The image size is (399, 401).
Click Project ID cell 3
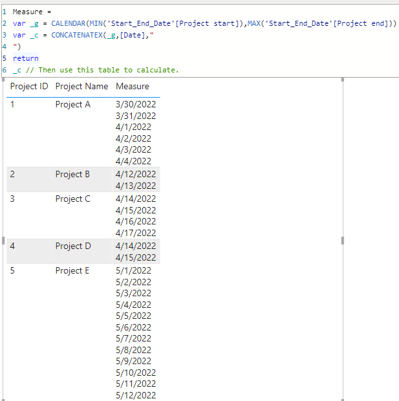[x=12, y=199]
